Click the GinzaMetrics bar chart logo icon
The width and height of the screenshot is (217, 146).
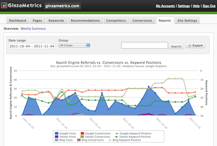4,5
